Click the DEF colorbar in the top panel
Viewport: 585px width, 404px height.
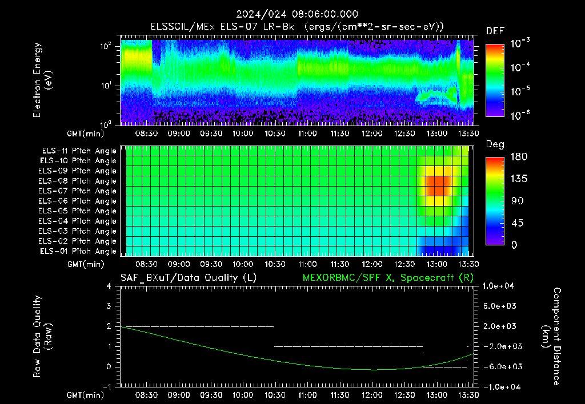click(495, 80)
